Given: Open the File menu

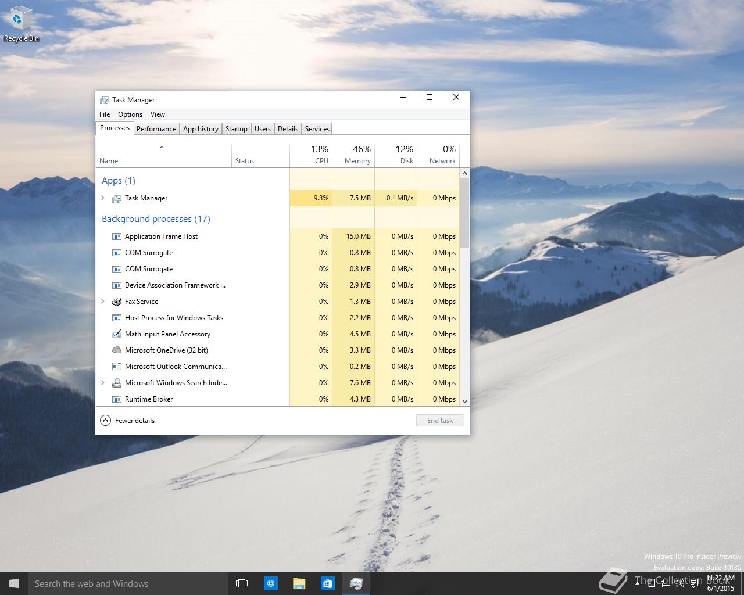Looking at the screenshot, I should [x=105, y=114].
